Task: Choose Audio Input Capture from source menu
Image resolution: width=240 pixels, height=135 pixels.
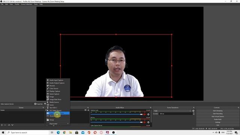Action: coord(58,80)
